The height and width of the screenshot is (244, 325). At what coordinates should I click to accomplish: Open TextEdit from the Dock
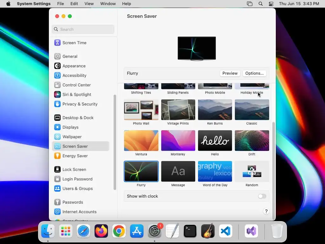[x=172, y=231]
